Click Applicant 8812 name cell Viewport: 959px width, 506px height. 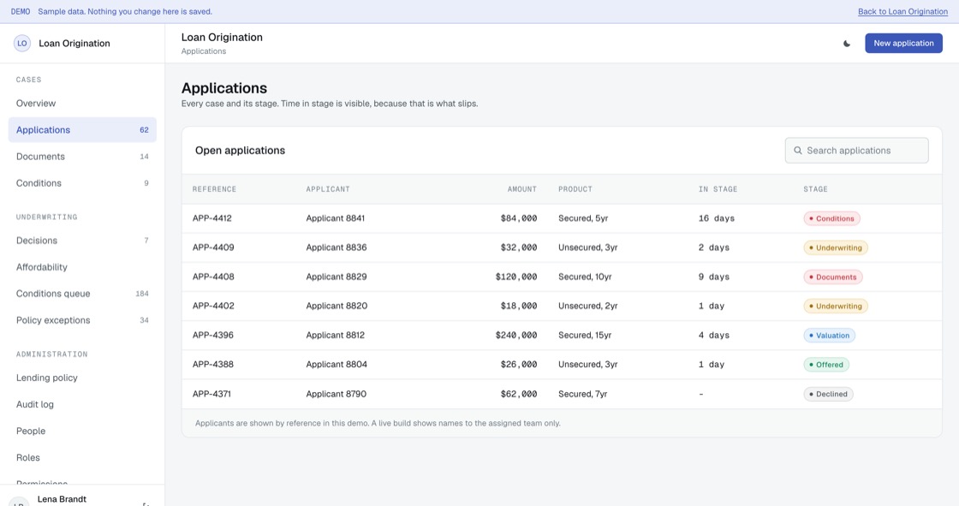pyautogui.click(x=335, y=336)
